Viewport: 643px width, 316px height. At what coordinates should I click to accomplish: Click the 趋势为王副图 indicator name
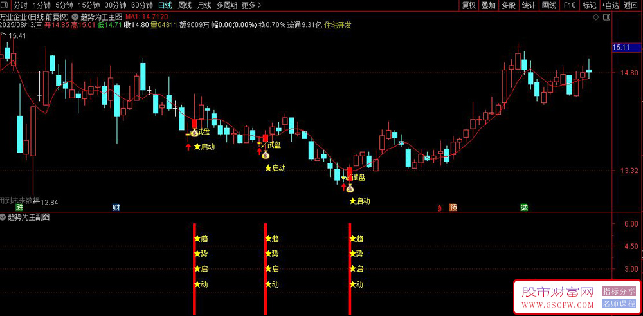click(x=29, y=218)
